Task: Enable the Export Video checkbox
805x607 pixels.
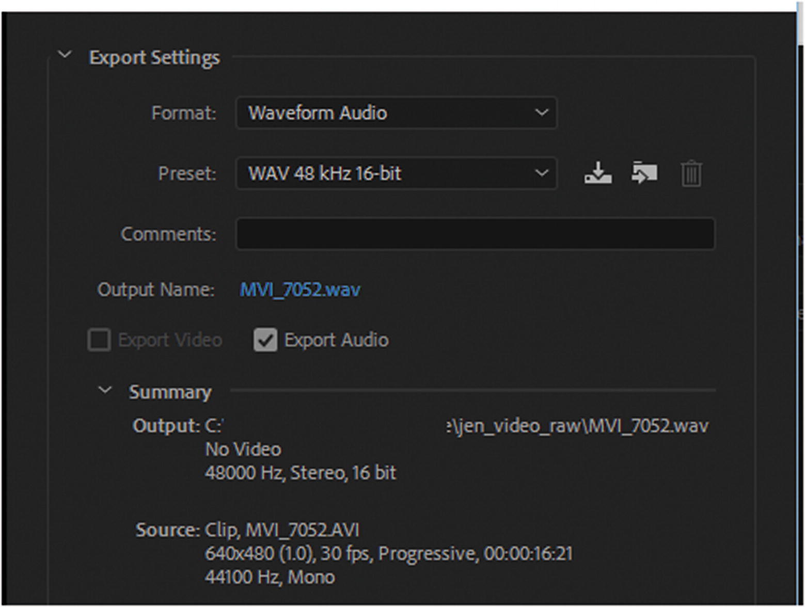Action: (99, 340)
